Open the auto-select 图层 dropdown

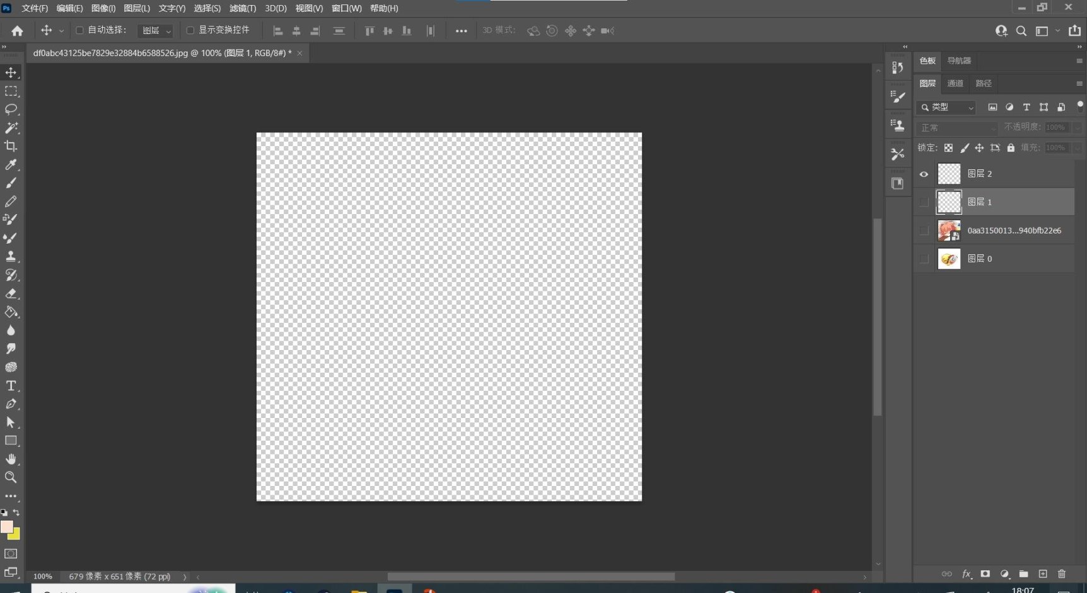pyautogui.click(x=155, y=30)
